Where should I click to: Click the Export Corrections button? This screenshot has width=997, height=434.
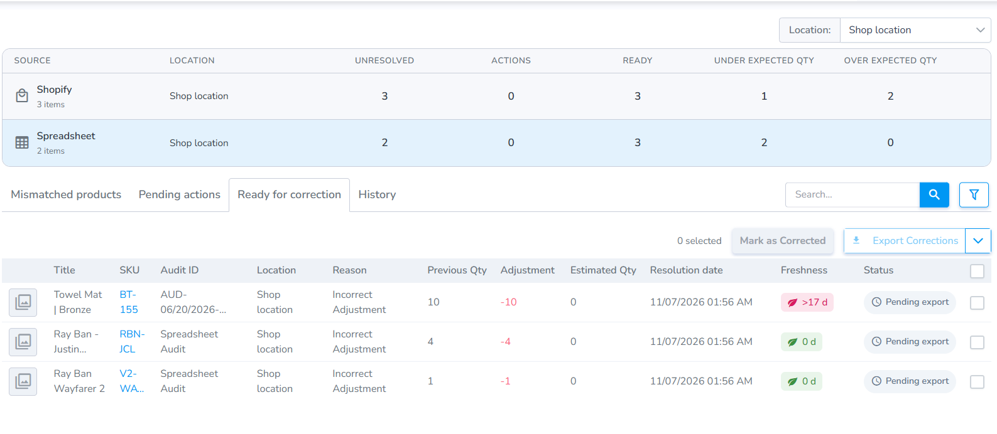click(905, 241)
